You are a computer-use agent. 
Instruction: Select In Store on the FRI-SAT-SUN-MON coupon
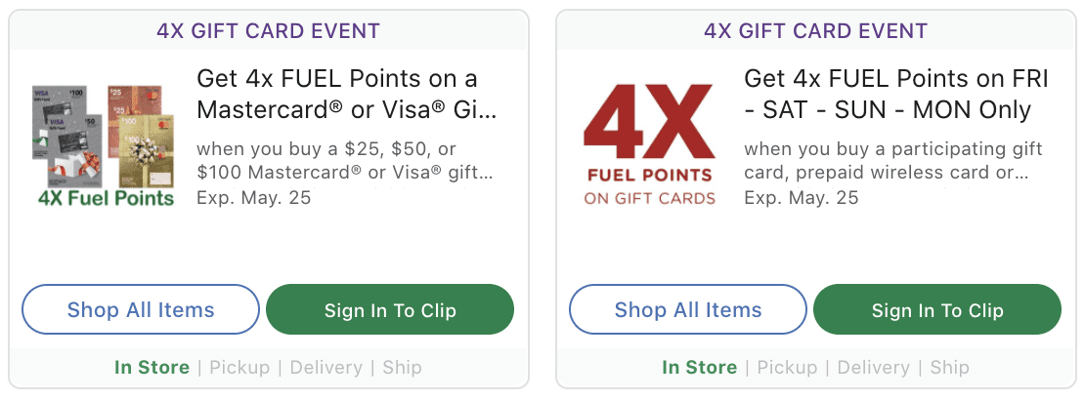tap(699, 368)
